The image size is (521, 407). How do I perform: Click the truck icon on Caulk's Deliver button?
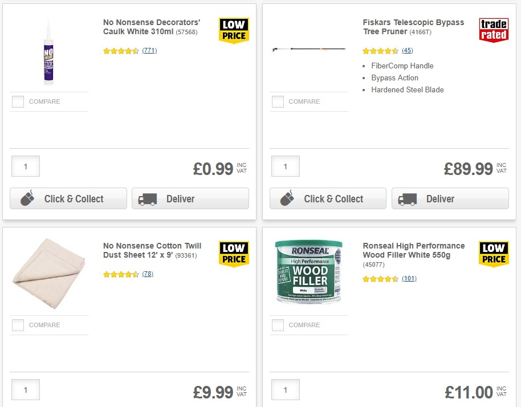tap(148, 200)
